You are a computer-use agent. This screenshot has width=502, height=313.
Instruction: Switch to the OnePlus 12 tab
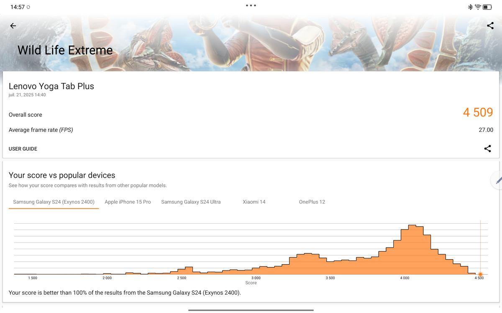(312, 202)
